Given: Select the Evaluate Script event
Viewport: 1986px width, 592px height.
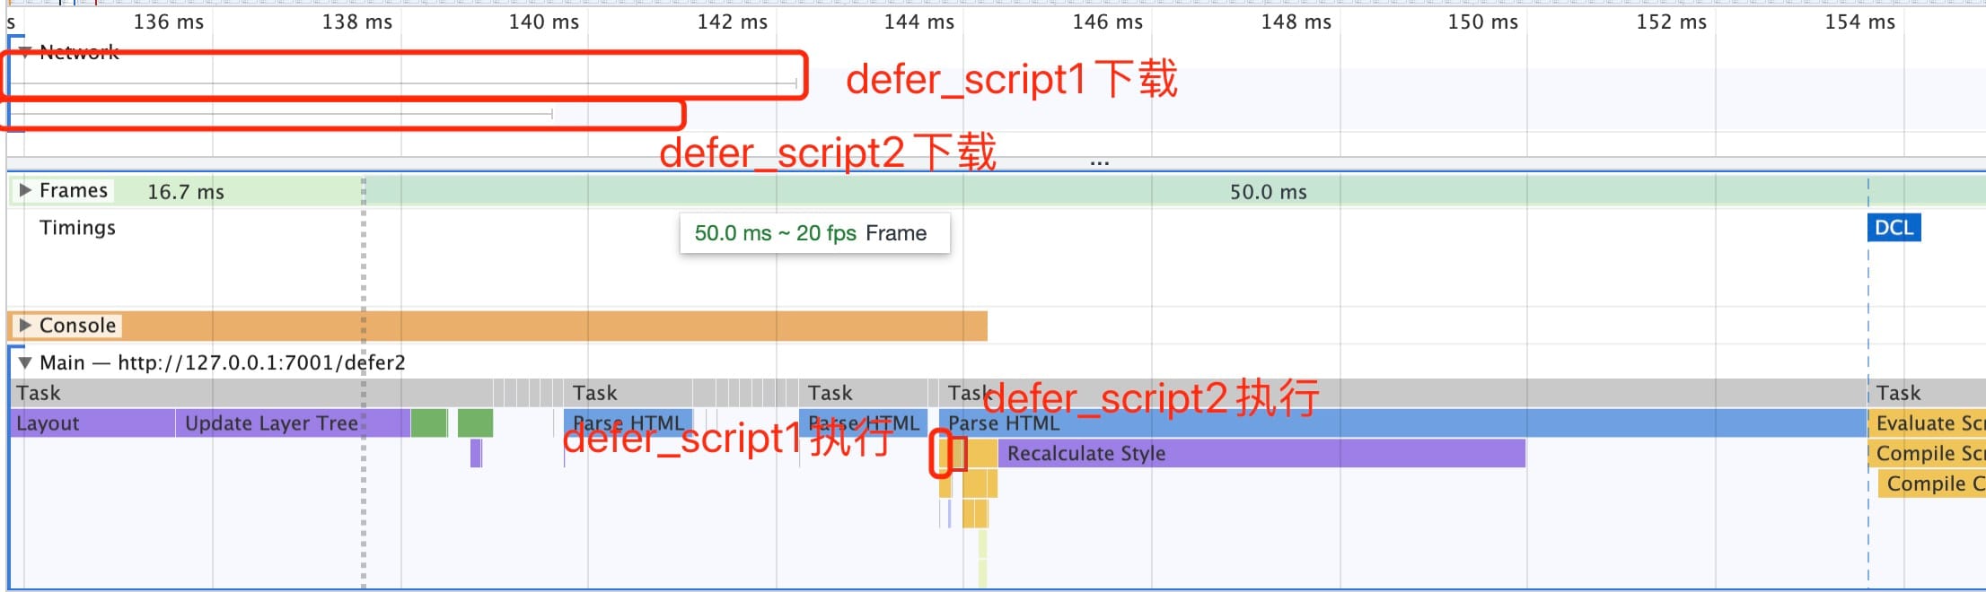Looking at the screenshot, I should pyautogui.click(x=1926, y=423).
